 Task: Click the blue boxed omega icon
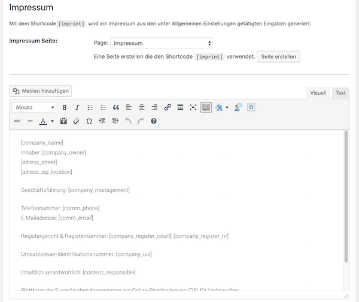point(251,107)
